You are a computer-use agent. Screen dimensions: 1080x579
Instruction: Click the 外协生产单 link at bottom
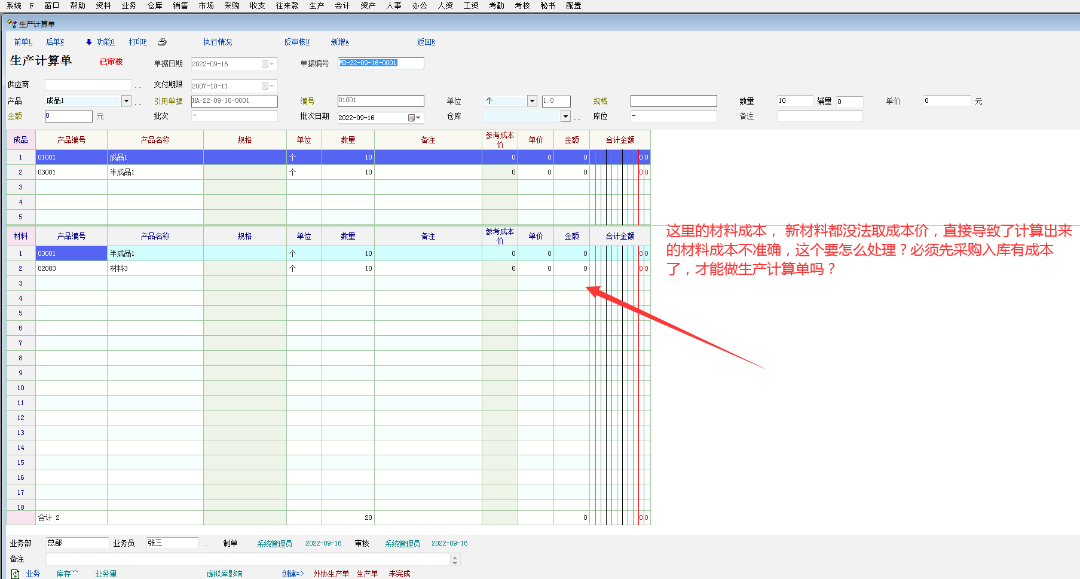[331, 574]
